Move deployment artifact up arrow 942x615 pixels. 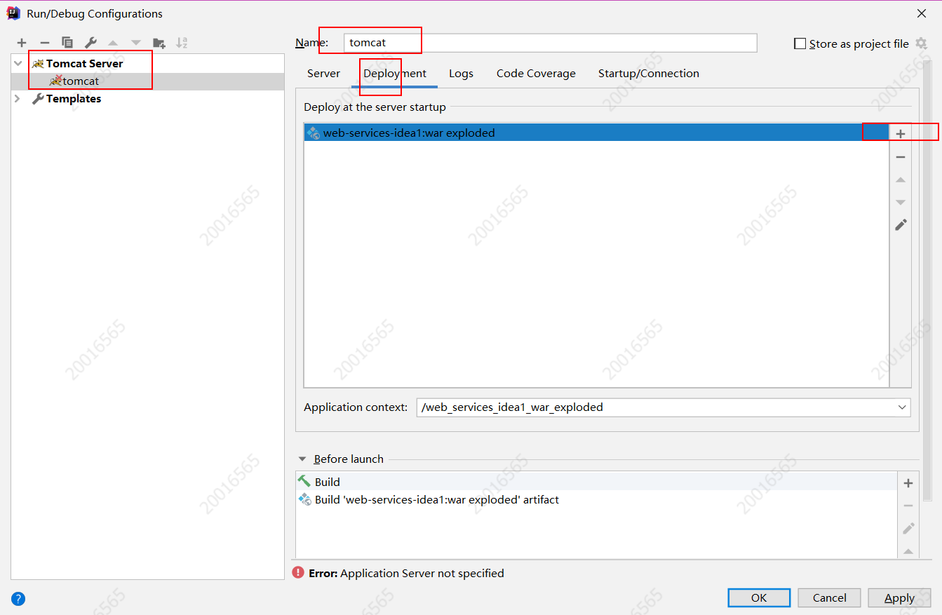901,180
